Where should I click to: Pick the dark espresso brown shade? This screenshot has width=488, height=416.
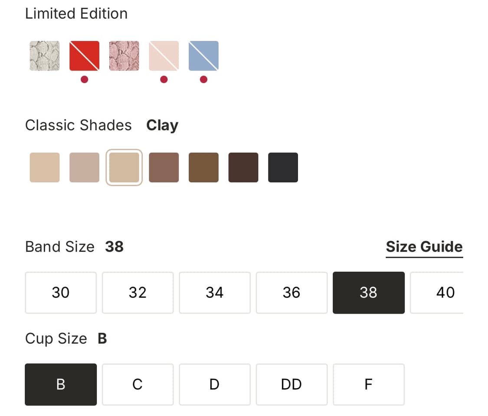[x=243, y=167]
